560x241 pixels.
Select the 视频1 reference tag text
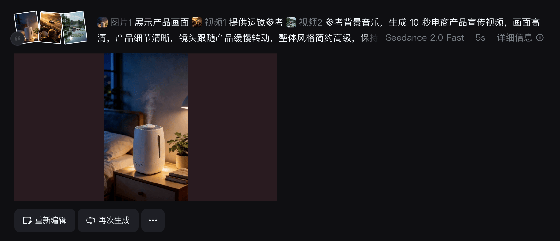[x=216, y=22]
